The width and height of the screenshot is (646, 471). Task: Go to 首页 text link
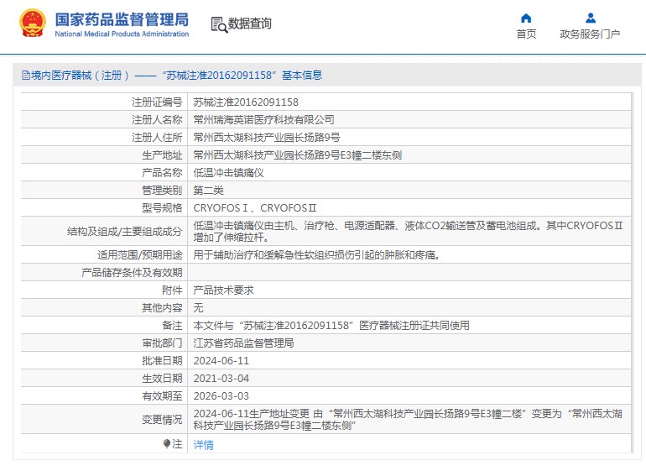coord(527,34)
